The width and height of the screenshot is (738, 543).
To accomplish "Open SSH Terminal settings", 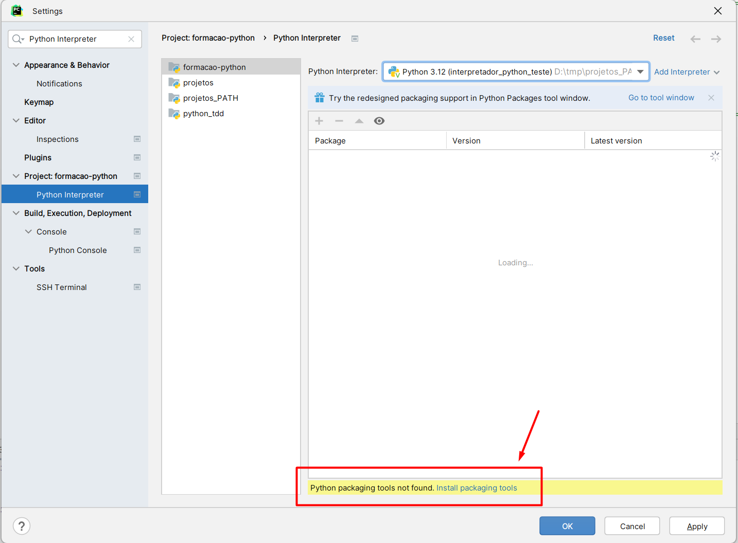I will (62, 287).
